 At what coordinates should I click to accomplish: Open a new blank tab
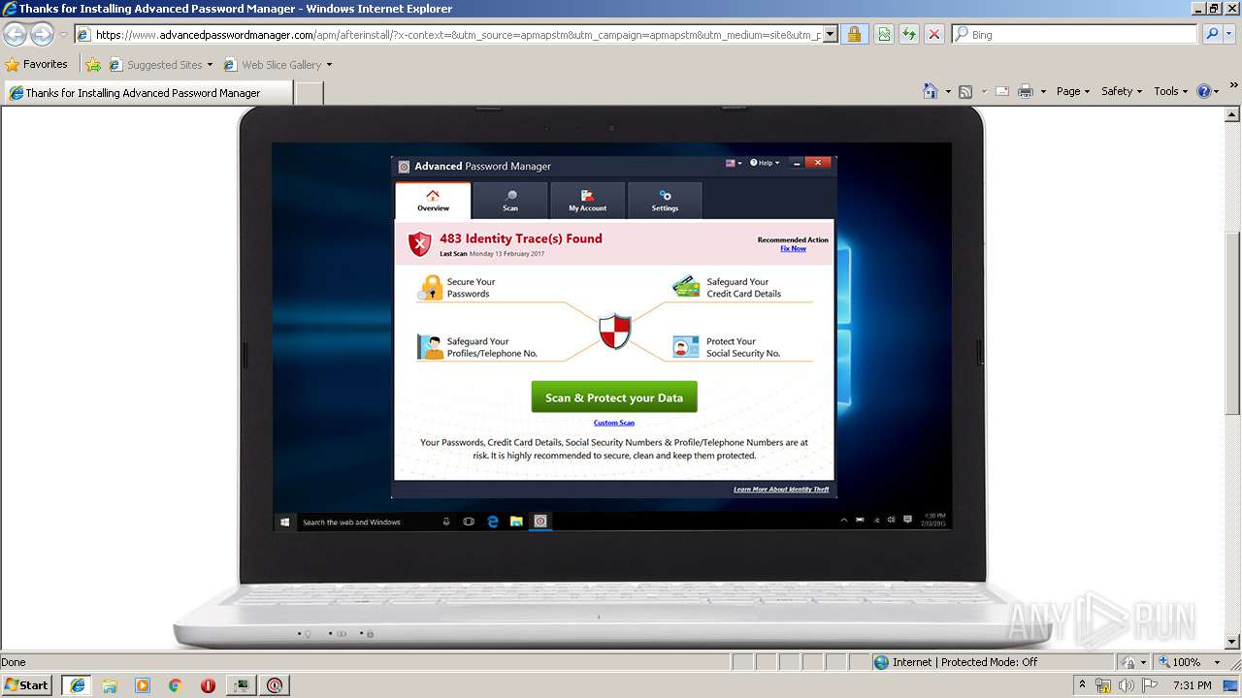coord(309,93)
